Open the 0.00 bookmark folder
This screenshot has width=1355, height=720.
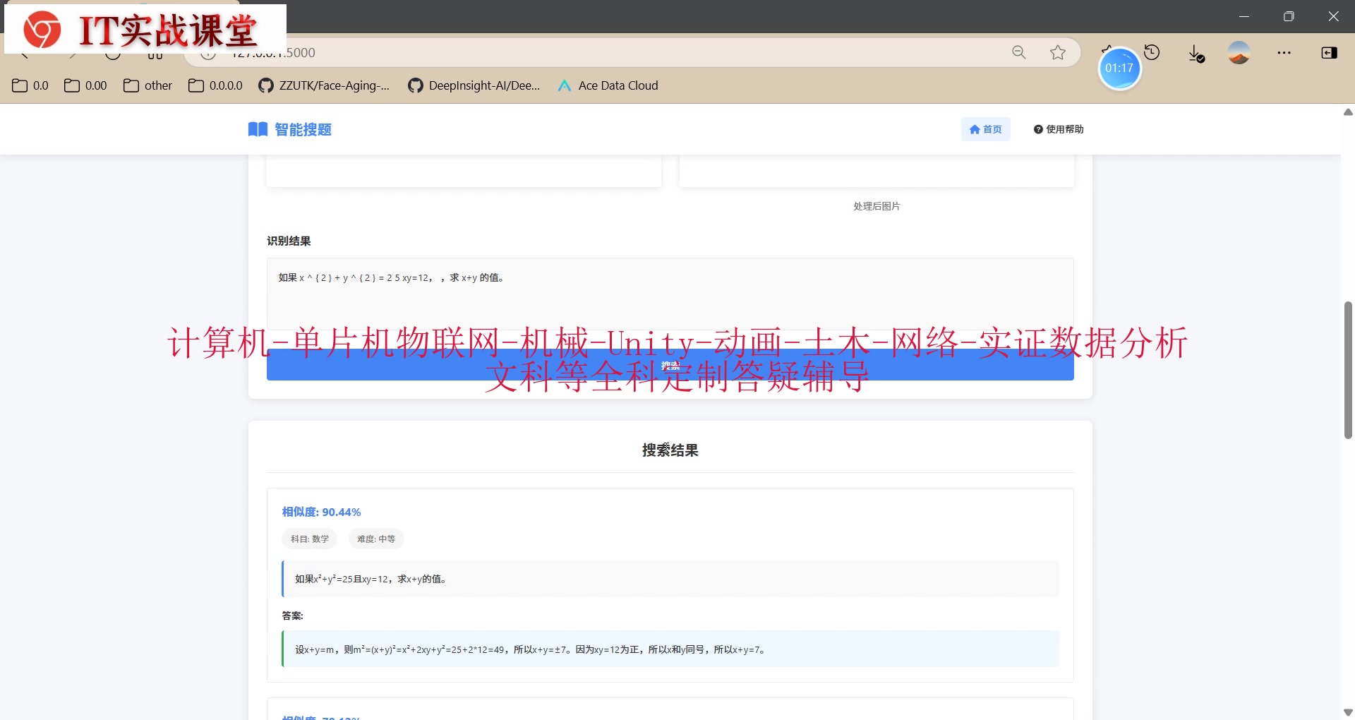(x=85, y=85)
